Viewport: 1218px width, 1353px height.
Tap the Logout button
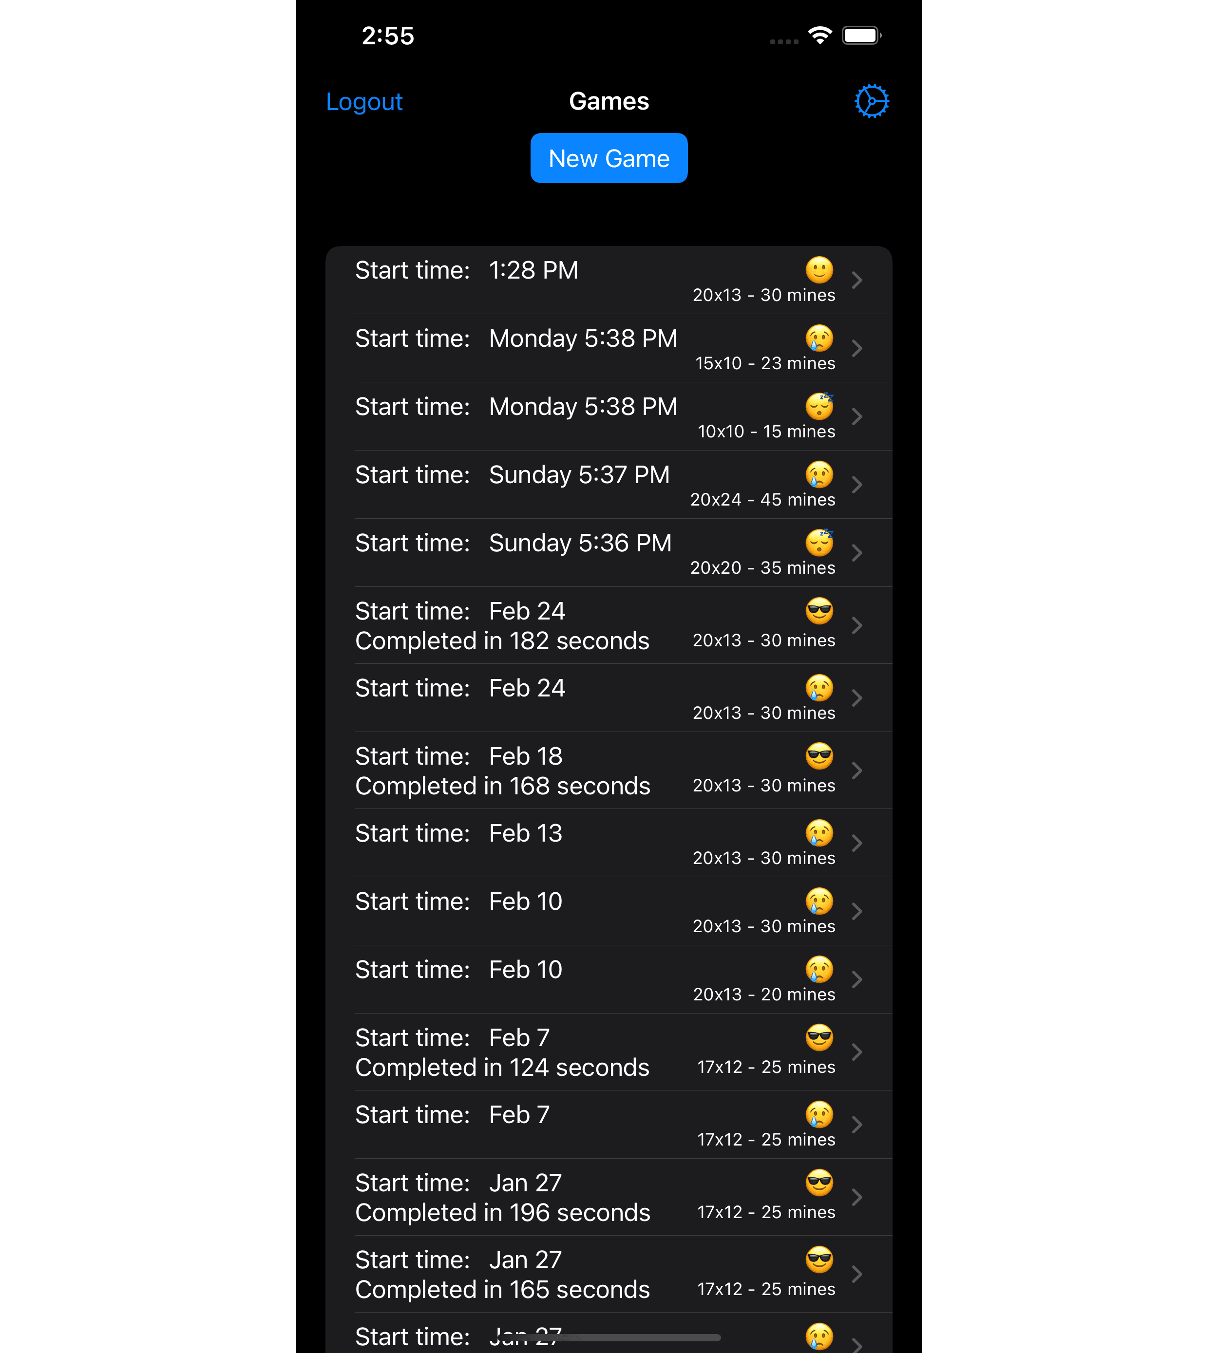click(x=363, y=101)
